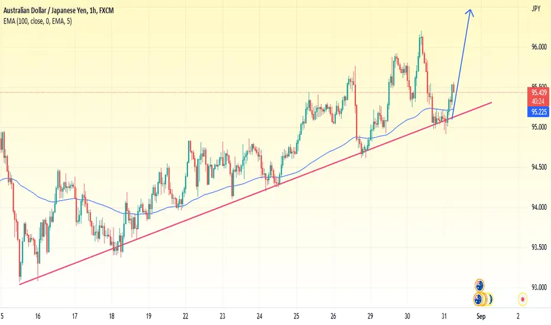The width and height of the screenshot is (551, 325).
Task: Open the JPY currency selector
Action: [x=536, y=9]
